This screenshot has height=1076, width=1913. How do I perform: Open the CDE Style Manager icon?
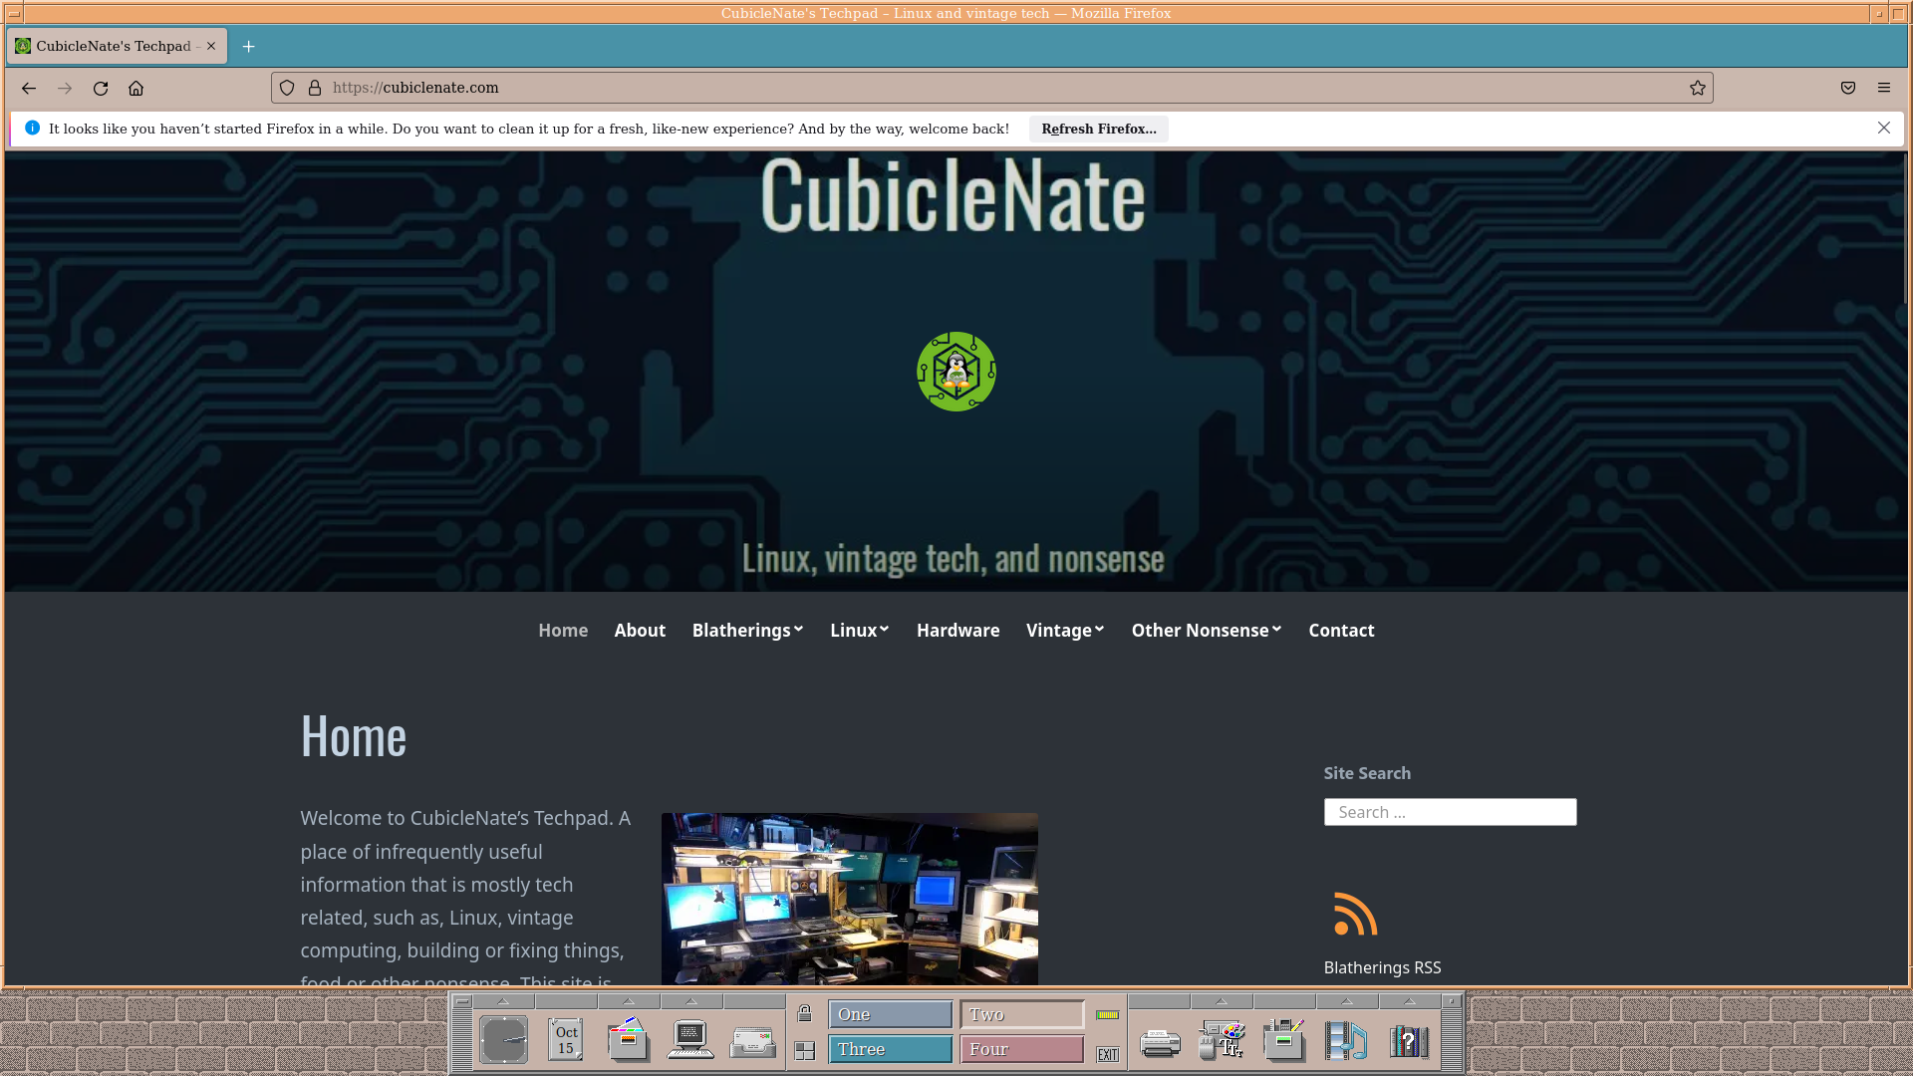pyautogui.click(x=1222, y=1041)
